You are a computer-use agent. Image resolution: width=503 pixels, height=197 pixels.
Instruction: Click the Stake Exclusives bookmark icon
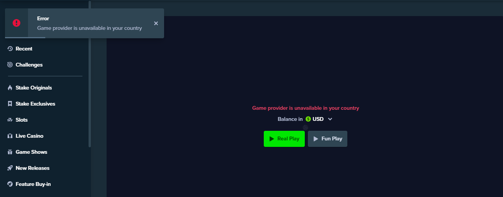click(10, 104)
